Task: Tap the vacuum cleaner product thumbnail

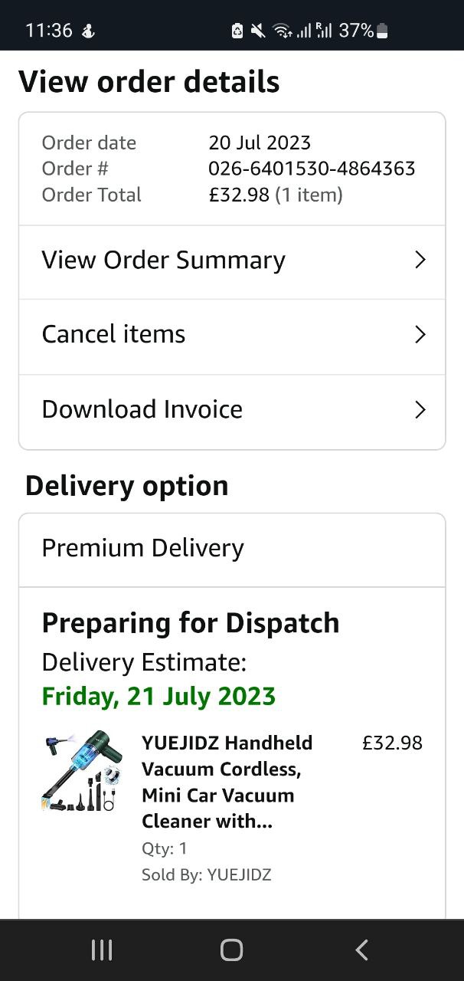Action: click(82, 771)
